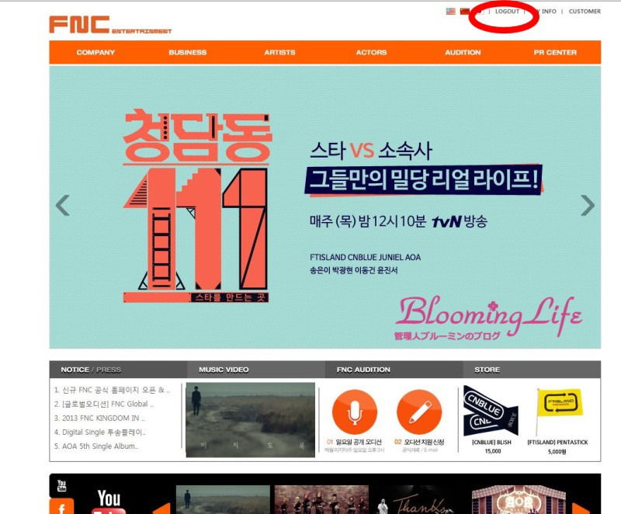The width and height of the screenshot is (621, 514).
Task: Open the small YouTube icon in sidebar
Action: (x=61, y=485)
